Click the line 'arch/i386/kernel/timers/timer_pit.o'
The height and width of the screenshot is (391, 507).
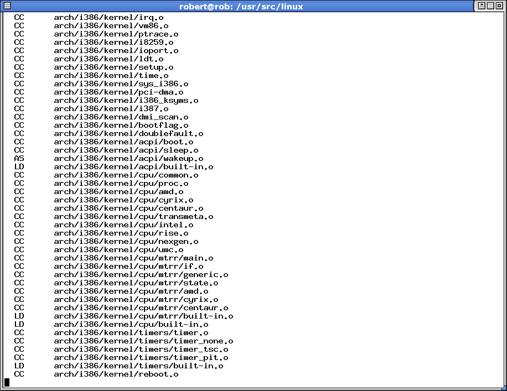141,358
